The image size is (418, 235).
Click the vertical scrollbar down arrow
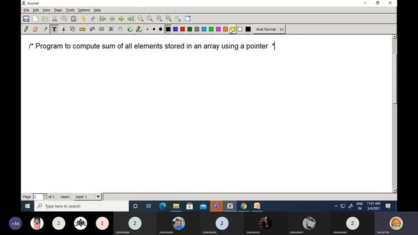(x=394, y=191)
